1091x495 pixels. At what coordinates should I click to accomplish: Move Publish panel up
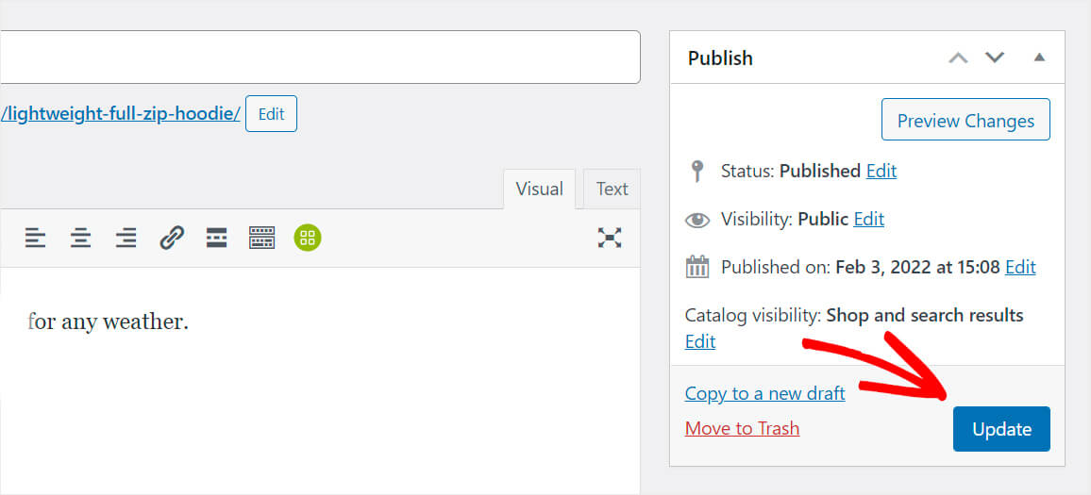click(958, 58)
